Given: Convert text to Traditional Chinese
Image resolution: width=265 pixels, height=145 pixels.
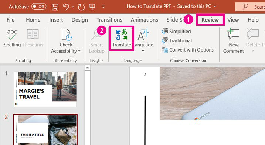Looking at the screenshot, I should (x=177, y=41).
